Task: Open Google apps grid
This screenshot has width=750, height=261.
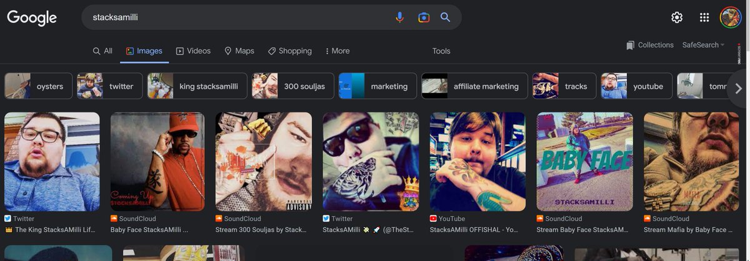Action: [x=704, y=17]
